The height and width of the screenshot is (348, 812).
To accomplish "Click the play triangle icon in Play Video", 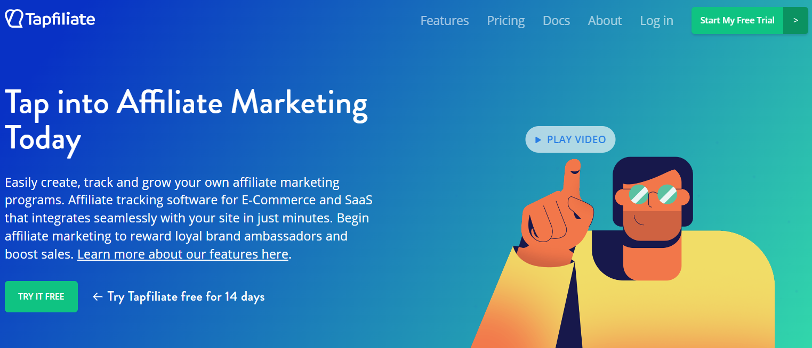I will point(538,140).
